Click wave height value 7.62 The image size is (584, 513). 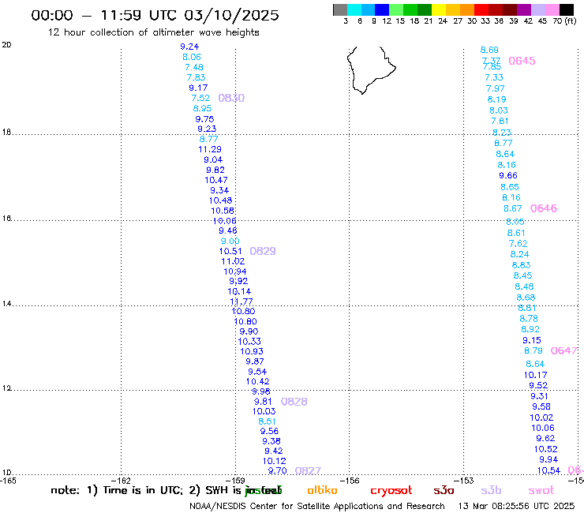coord(518,244)
